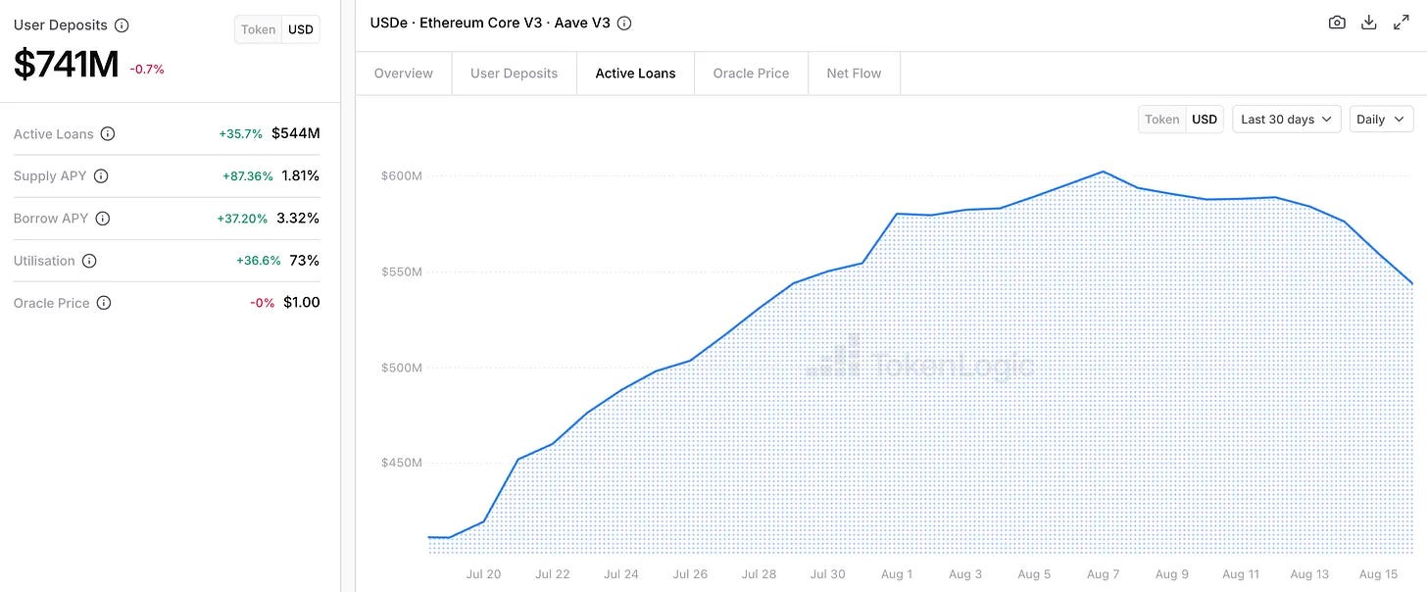This screenshot has width=1427, height=592.
Task: Click the 73% utilisation value
Action: [305, 261]
